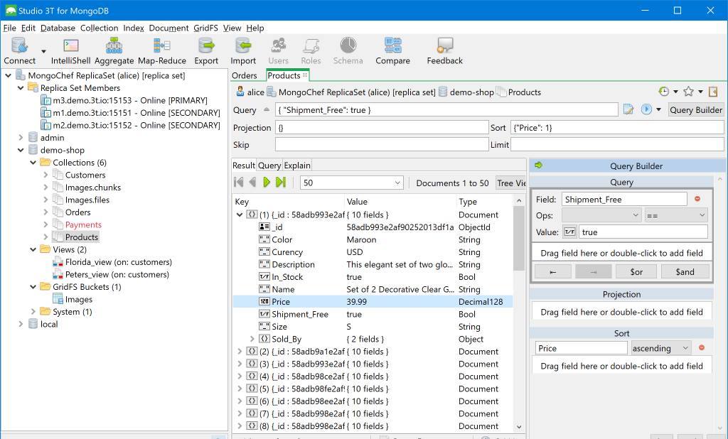This screenshot has width=728, height=439.
Task: Click the Projection input field
Action: coord(382,128)
